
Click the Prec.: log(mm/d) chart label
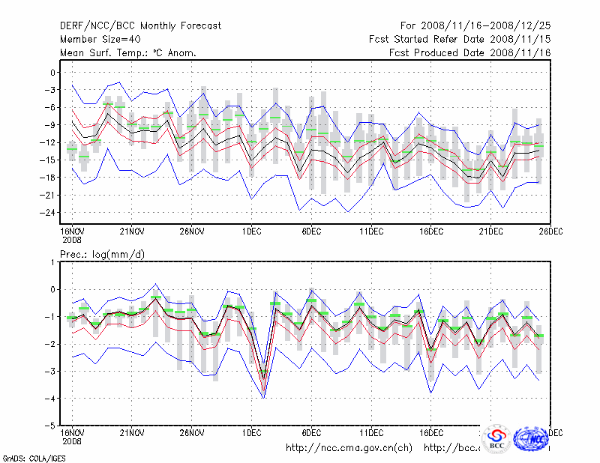point(102,255)
